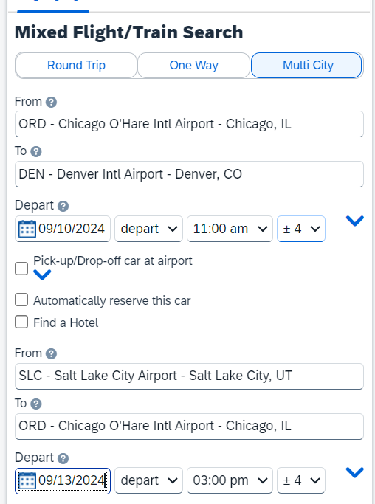Tick the Find a Hotel checkbox

pyautogui.click(x=21, y=322)
